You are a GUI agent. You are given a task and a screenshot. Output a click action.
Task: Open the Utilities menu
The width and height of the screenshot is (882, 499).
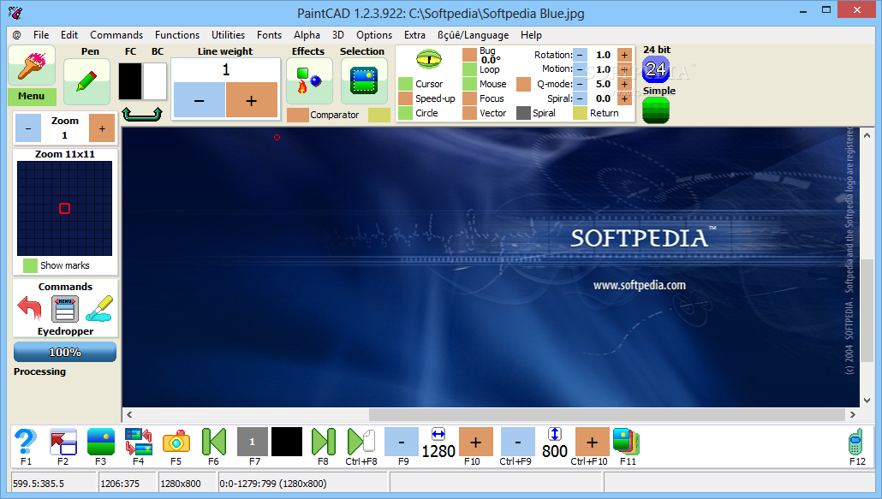(x=228, y=35)
